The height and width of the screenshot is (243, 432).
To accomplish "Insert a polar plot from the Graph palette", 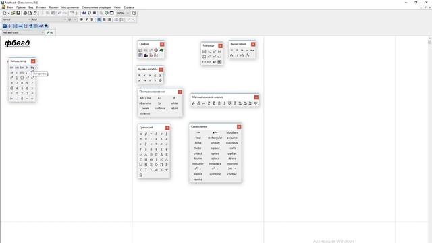I will pyautogui.click(x=156, y=50).
